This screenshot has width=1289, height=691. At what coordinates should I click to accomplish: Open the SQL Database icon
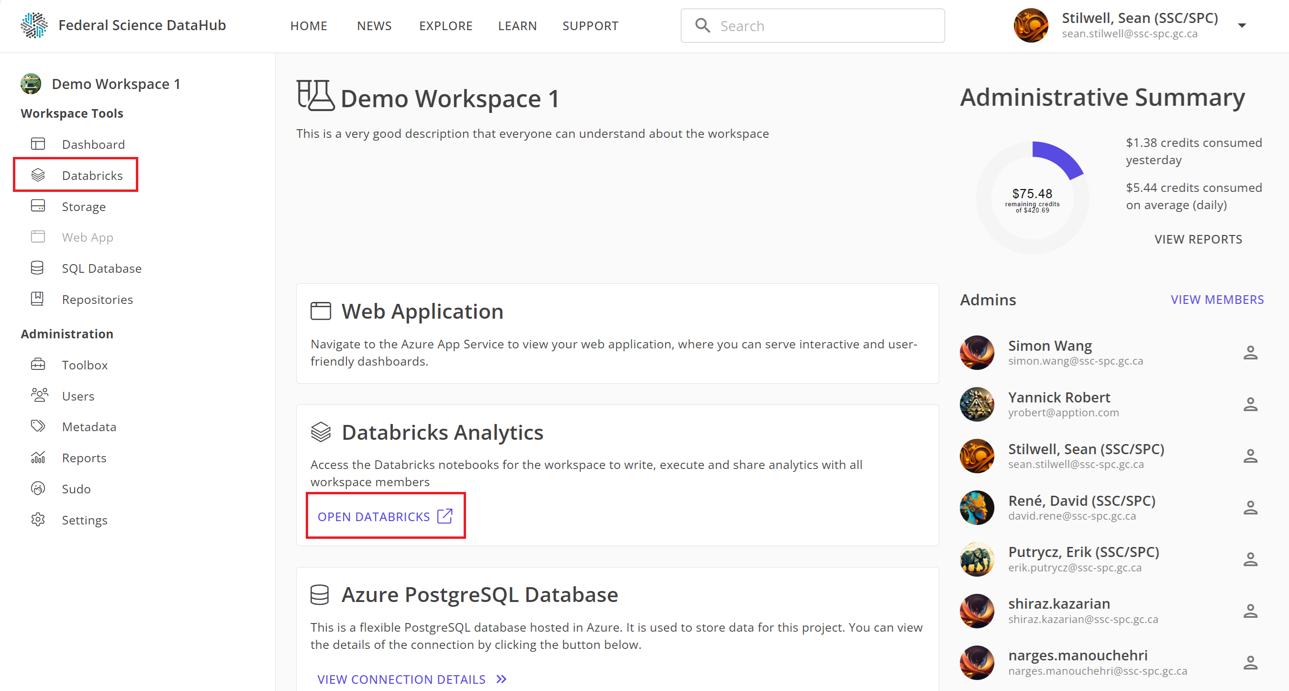tap(38, 267)
